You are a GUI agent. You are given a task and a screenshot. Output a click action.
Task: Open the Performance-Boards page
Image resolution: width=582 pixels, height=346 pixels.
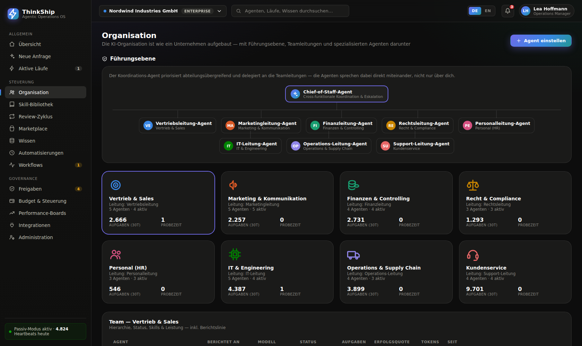pyautogui.click(x=45, y=213)
